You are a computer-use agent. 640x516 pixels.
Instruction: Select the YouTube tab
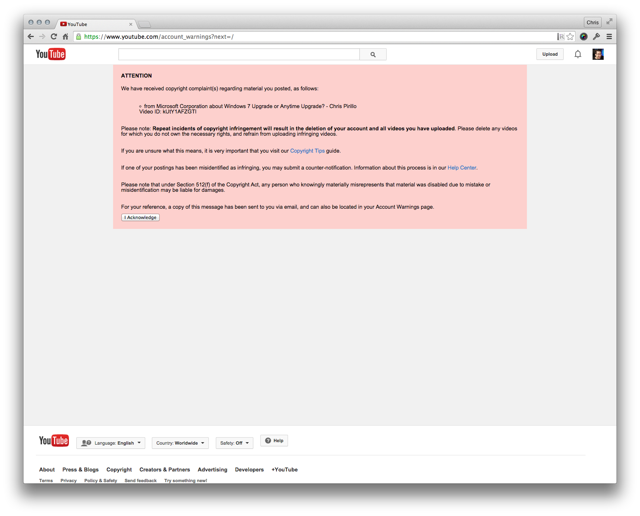coord(95,24)
